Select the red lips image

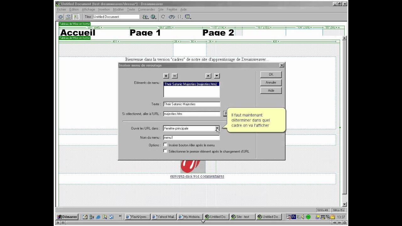[x=193, y=166]
